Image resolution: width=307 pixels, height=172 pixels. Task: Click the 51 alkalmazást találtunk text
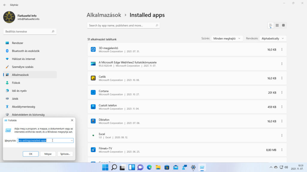(102, 39)
